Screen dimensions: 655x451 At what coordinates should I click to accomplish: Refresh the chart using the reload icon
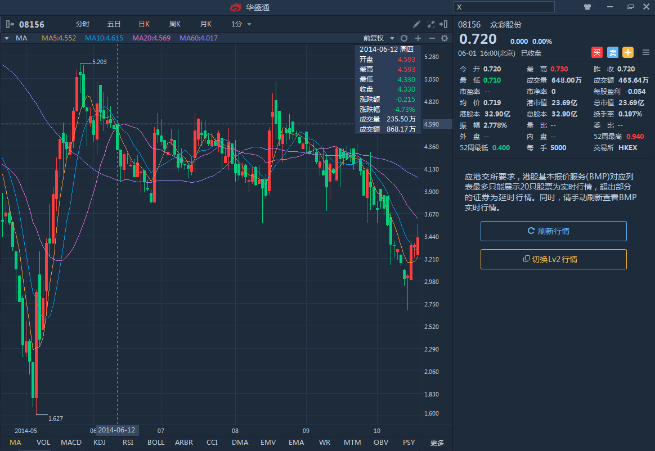point(403,38)
